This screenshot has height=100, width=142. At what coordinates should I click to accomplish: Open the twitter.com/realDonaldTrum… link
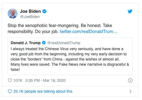(88, 32)
